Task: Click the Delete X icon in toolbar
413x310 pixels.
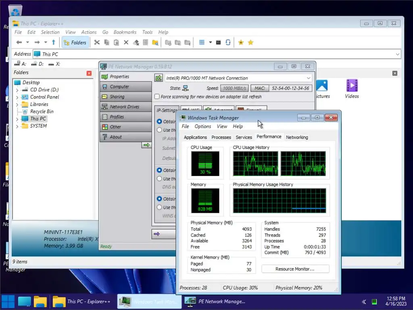Action: pyautogui.click(x=126, y=42)
